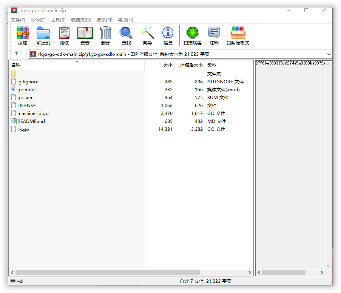Screen dimensions: 341x293
Task: Open the 文件(F) menu
Action: pyautogui.click(x=18, y=20)
